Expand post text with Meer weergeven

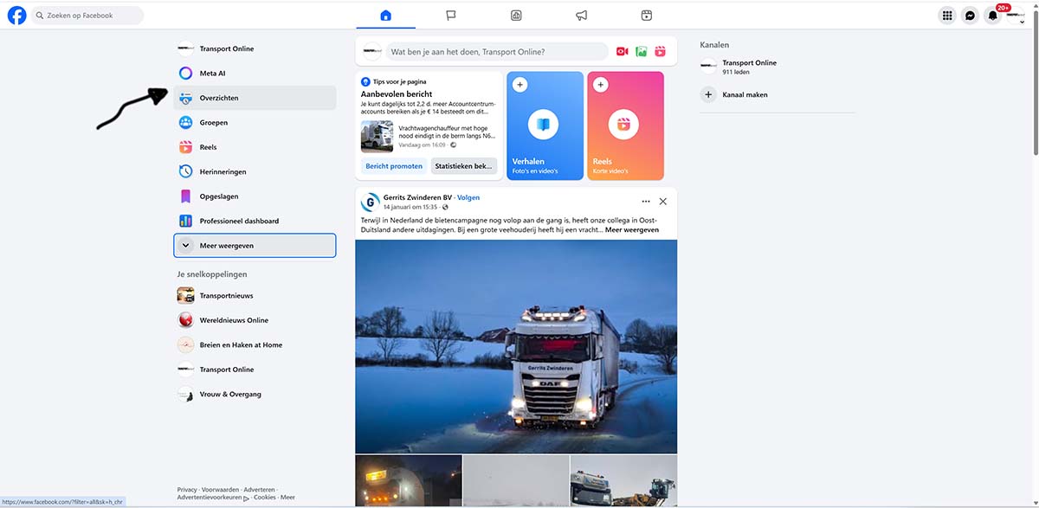(631, 230)
